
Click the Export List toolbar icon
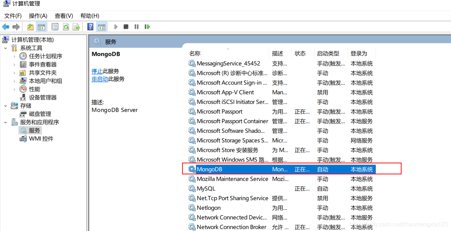(76, 27)
